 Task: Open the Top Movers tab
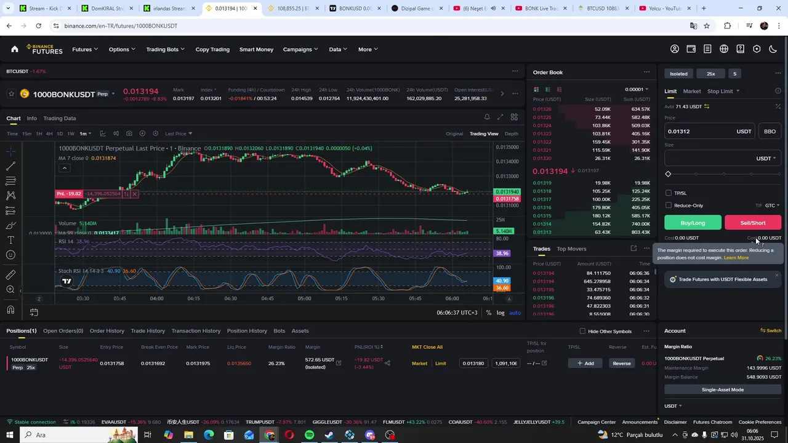point(571,249)
